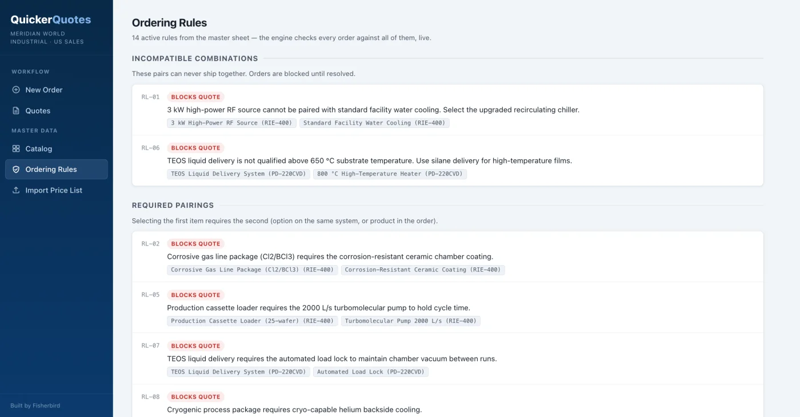Click the 800 °C High-Temperature Heater tag
The width and height of the screenshot is (800, 417).
coord(390,174)
